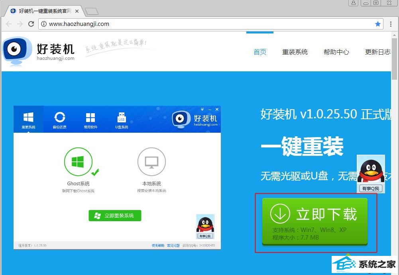The height and width of the screenshot is (275, 399).
Task: Close the 好装机 browser tab
Action: point(77,11)
